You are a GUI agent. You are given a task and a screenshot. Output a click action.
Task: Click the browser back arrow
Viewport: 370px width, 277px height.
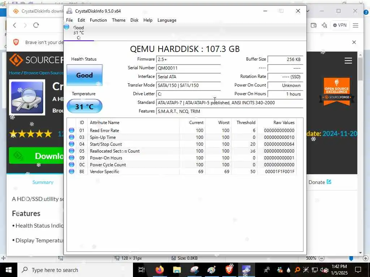(14, 25)
